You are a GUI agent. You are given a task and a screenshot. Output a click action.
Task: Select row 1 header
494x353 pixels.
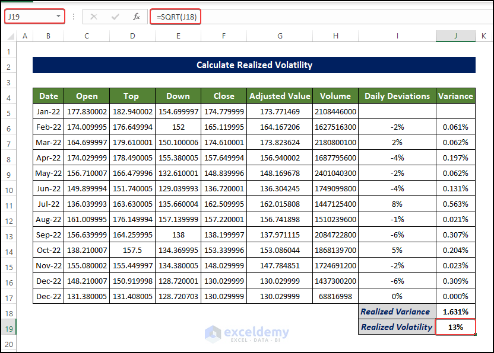click(9, 52)
